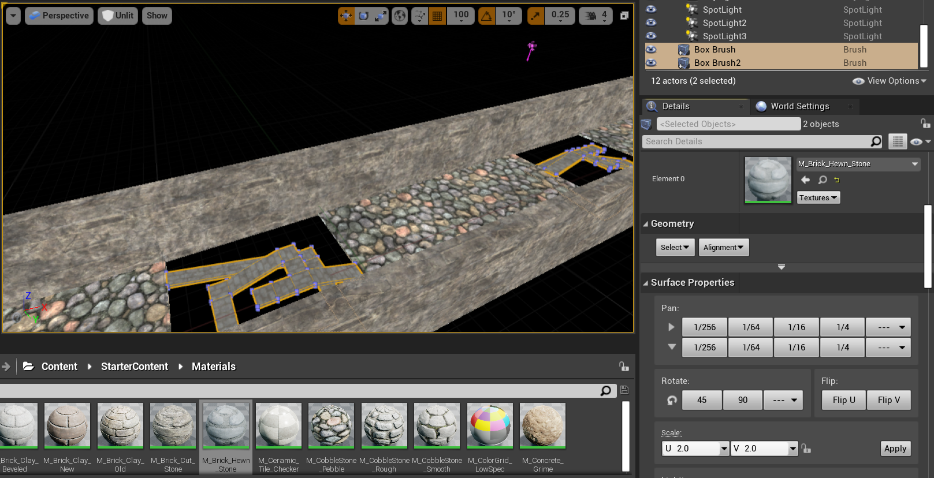This screenshot has height=478, width=934.
Task: Select SpotLight2 in the outliner
Action: pyautogui.click(x=724, y=23)
